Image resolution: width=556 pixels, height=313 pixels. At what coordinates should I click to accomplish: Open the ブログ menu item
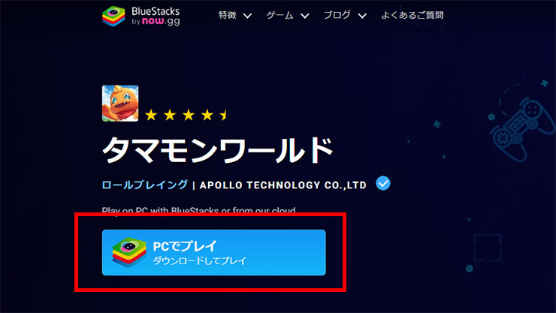click(x=337, y=15)
